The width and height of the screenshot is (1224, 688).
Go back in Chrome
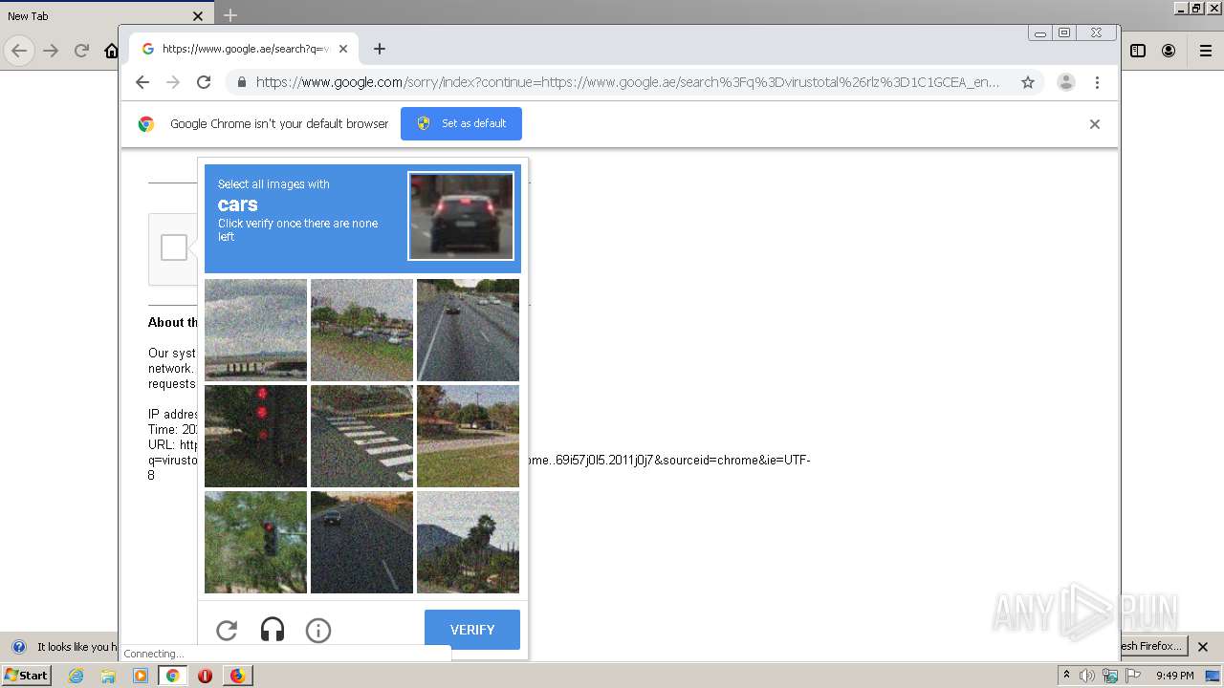[x=142, y=82]
